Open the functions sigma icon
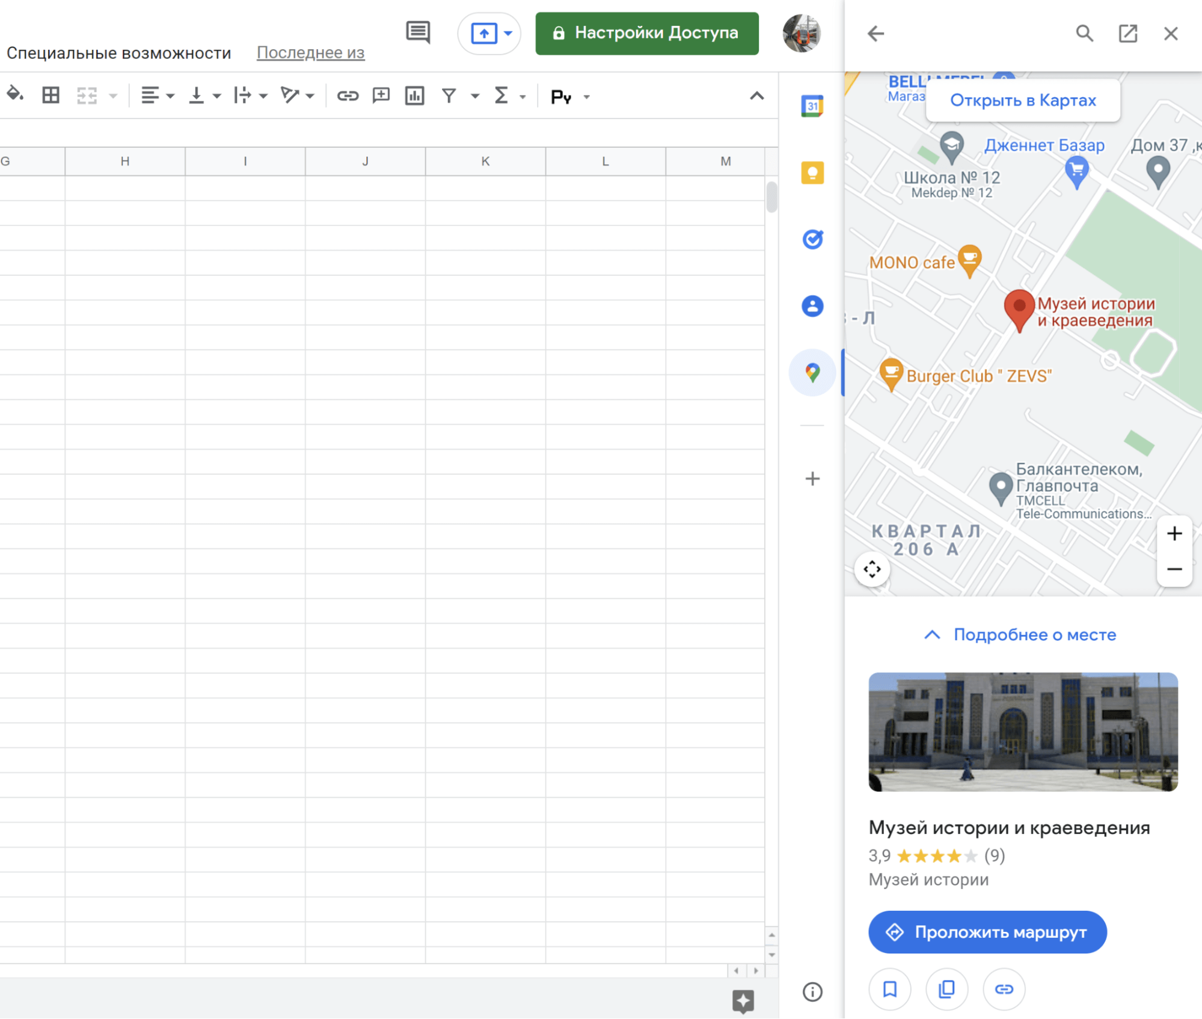Screen dimensions: 1202x1019 click(501, 95)
